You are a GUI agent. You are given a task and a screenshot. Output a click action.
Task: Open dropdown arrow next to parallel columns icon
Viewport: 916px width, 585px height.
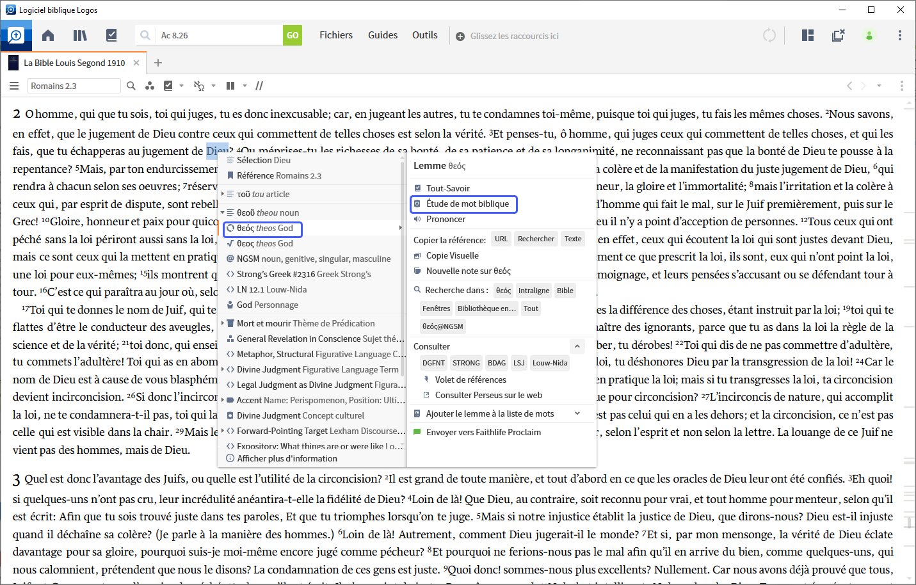click(245, 86)
